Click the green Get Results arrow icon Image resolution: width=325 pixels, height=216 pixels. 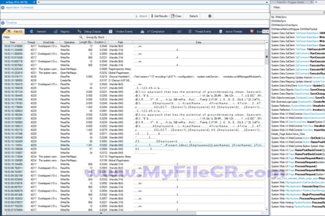click(152, 16)
